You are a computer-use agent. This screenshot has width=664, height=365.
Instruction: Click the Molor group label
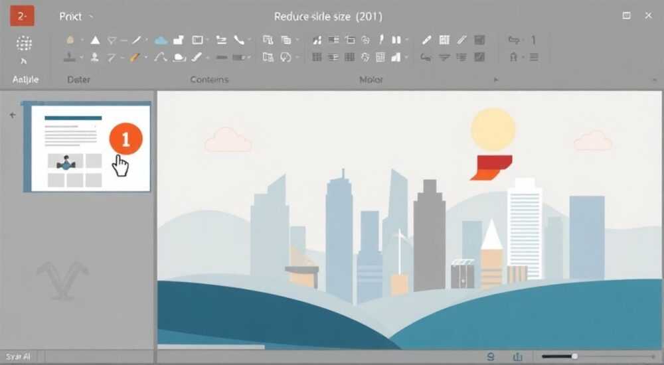pos(371,80)
